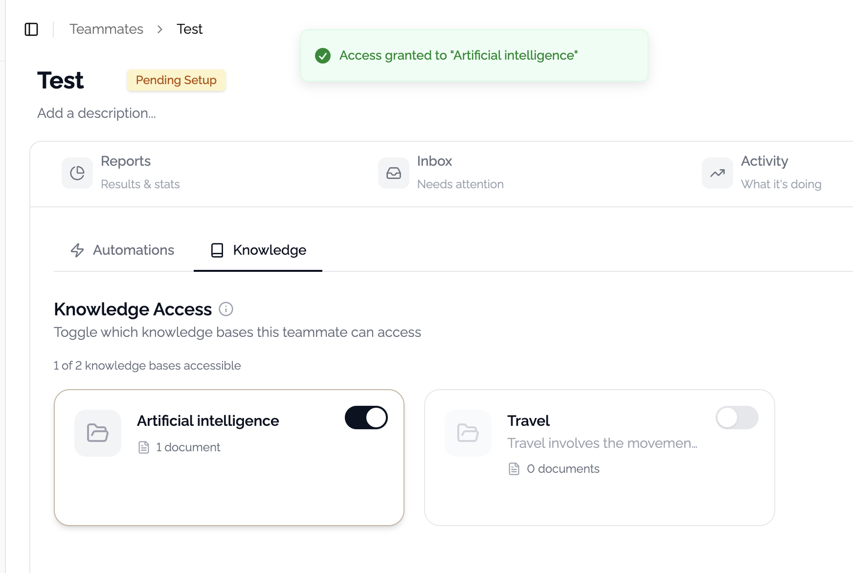
Task: View Activity to see what it's doing
Action: (x=764, y=172)
